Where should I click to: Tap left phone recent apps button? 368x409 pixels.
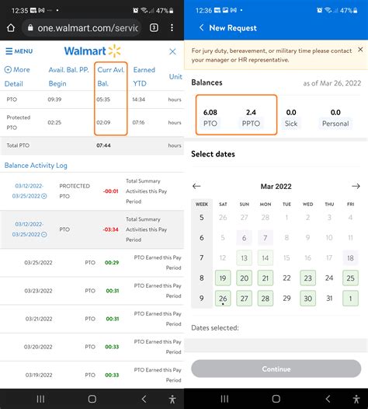[40, 399]
